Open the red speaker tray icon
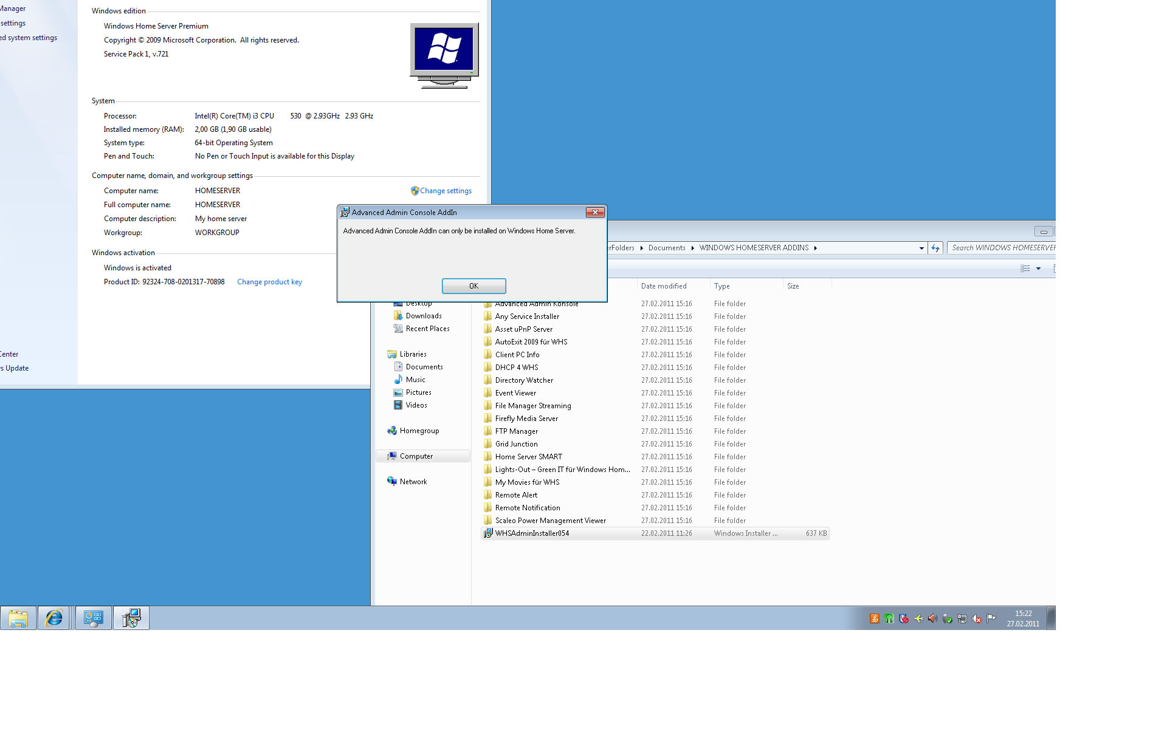This screenshot has height=729, width=1167. (933, 618)
